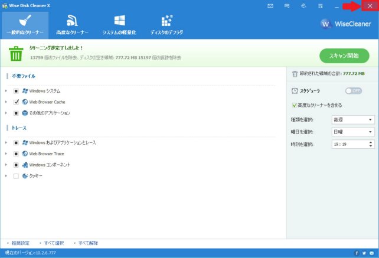Decrease time with stepper down arrow
Image resolution: width=379 pixels, height=258 pixels.
point(371,146)
